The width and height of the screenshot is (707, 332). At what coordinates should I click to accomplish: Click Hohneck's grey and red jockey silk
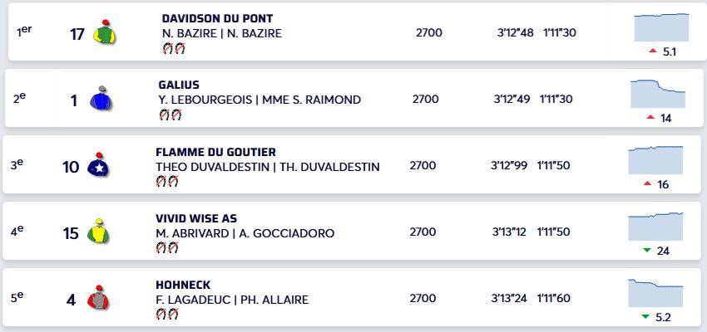[x=98, y=299]
